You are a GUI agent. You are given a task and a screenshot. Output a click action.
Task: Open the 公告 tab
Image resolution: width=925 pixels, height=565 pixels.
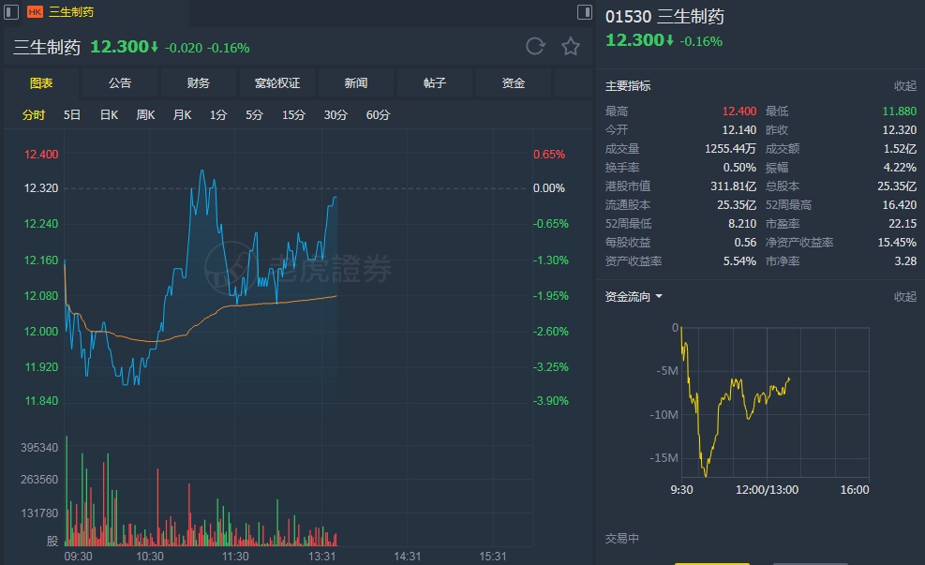coord(120,83)
